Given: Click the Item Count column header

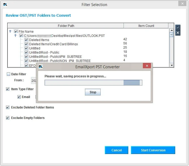Looking at the screenshot, I should [x=146, y=26].
